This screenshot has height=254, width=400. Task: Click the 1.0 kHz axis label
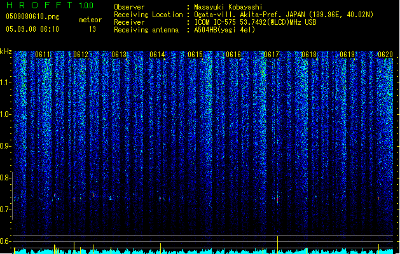click(5, 114)
